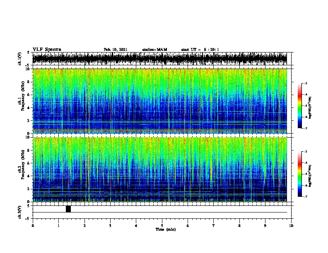Click the log(PSD) label beside ch.1 color bar

coord(310,107)
